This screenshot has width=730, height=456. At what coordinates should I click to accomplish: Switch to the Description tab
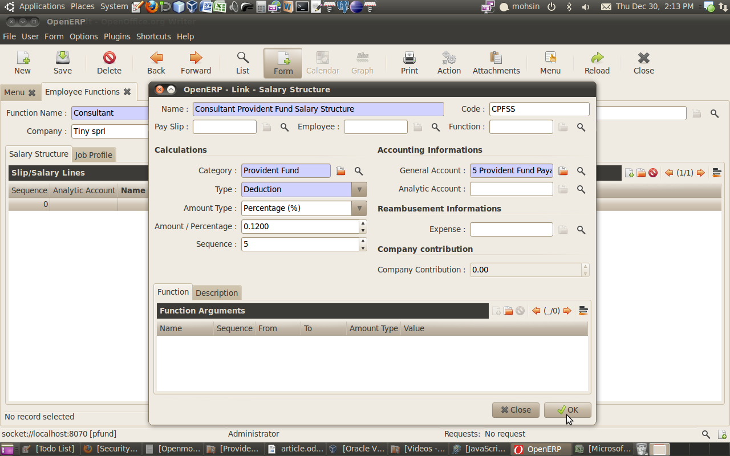[217, 292]
